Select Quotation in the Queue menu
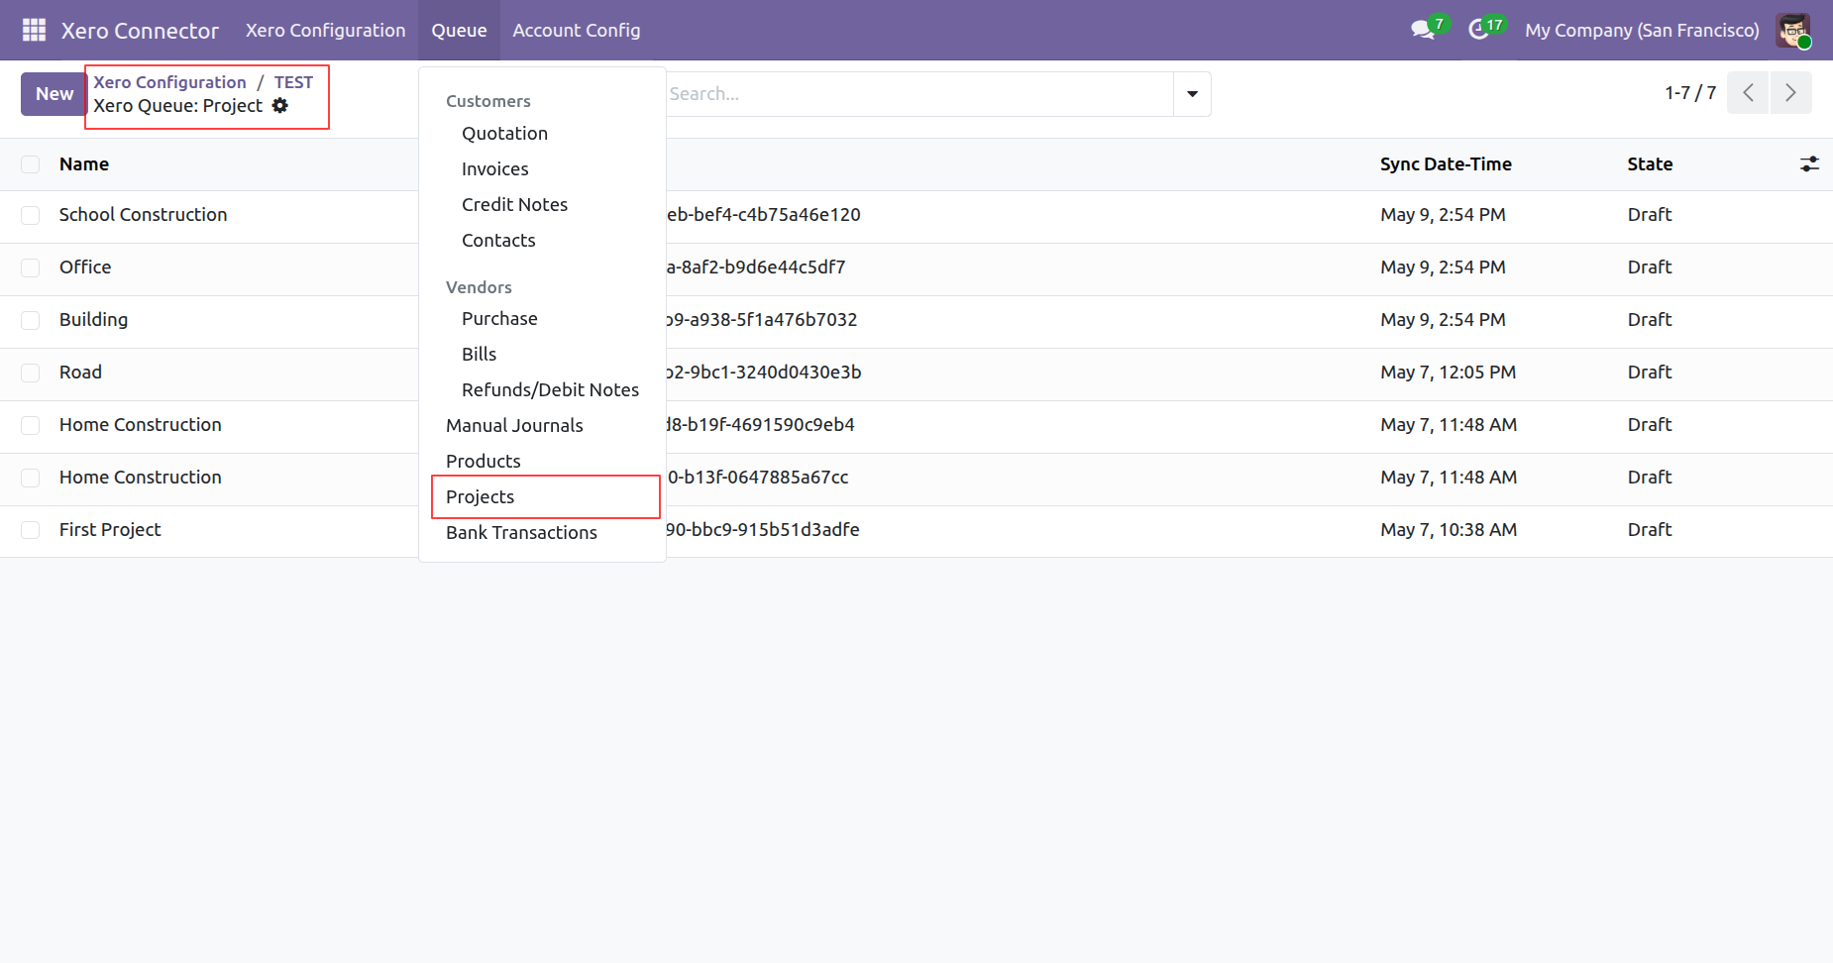This screenshot has width=1833, height=963. (x=504, y=133)
